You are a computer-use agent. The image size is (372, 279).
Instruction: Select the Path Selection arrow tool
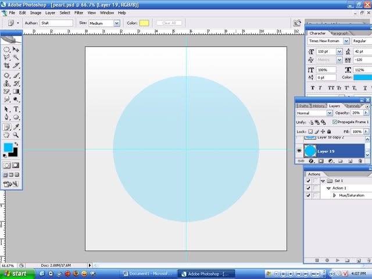coord(6,109)
